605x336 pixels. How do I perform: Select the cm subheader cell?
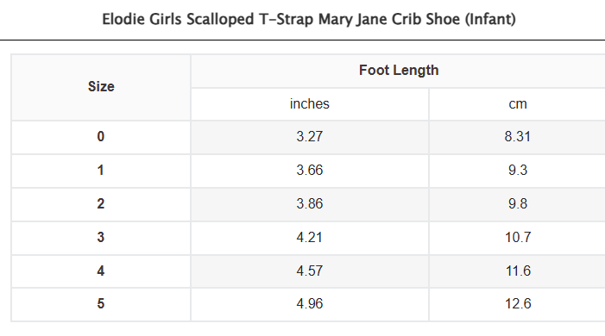(x=518, y=104)
